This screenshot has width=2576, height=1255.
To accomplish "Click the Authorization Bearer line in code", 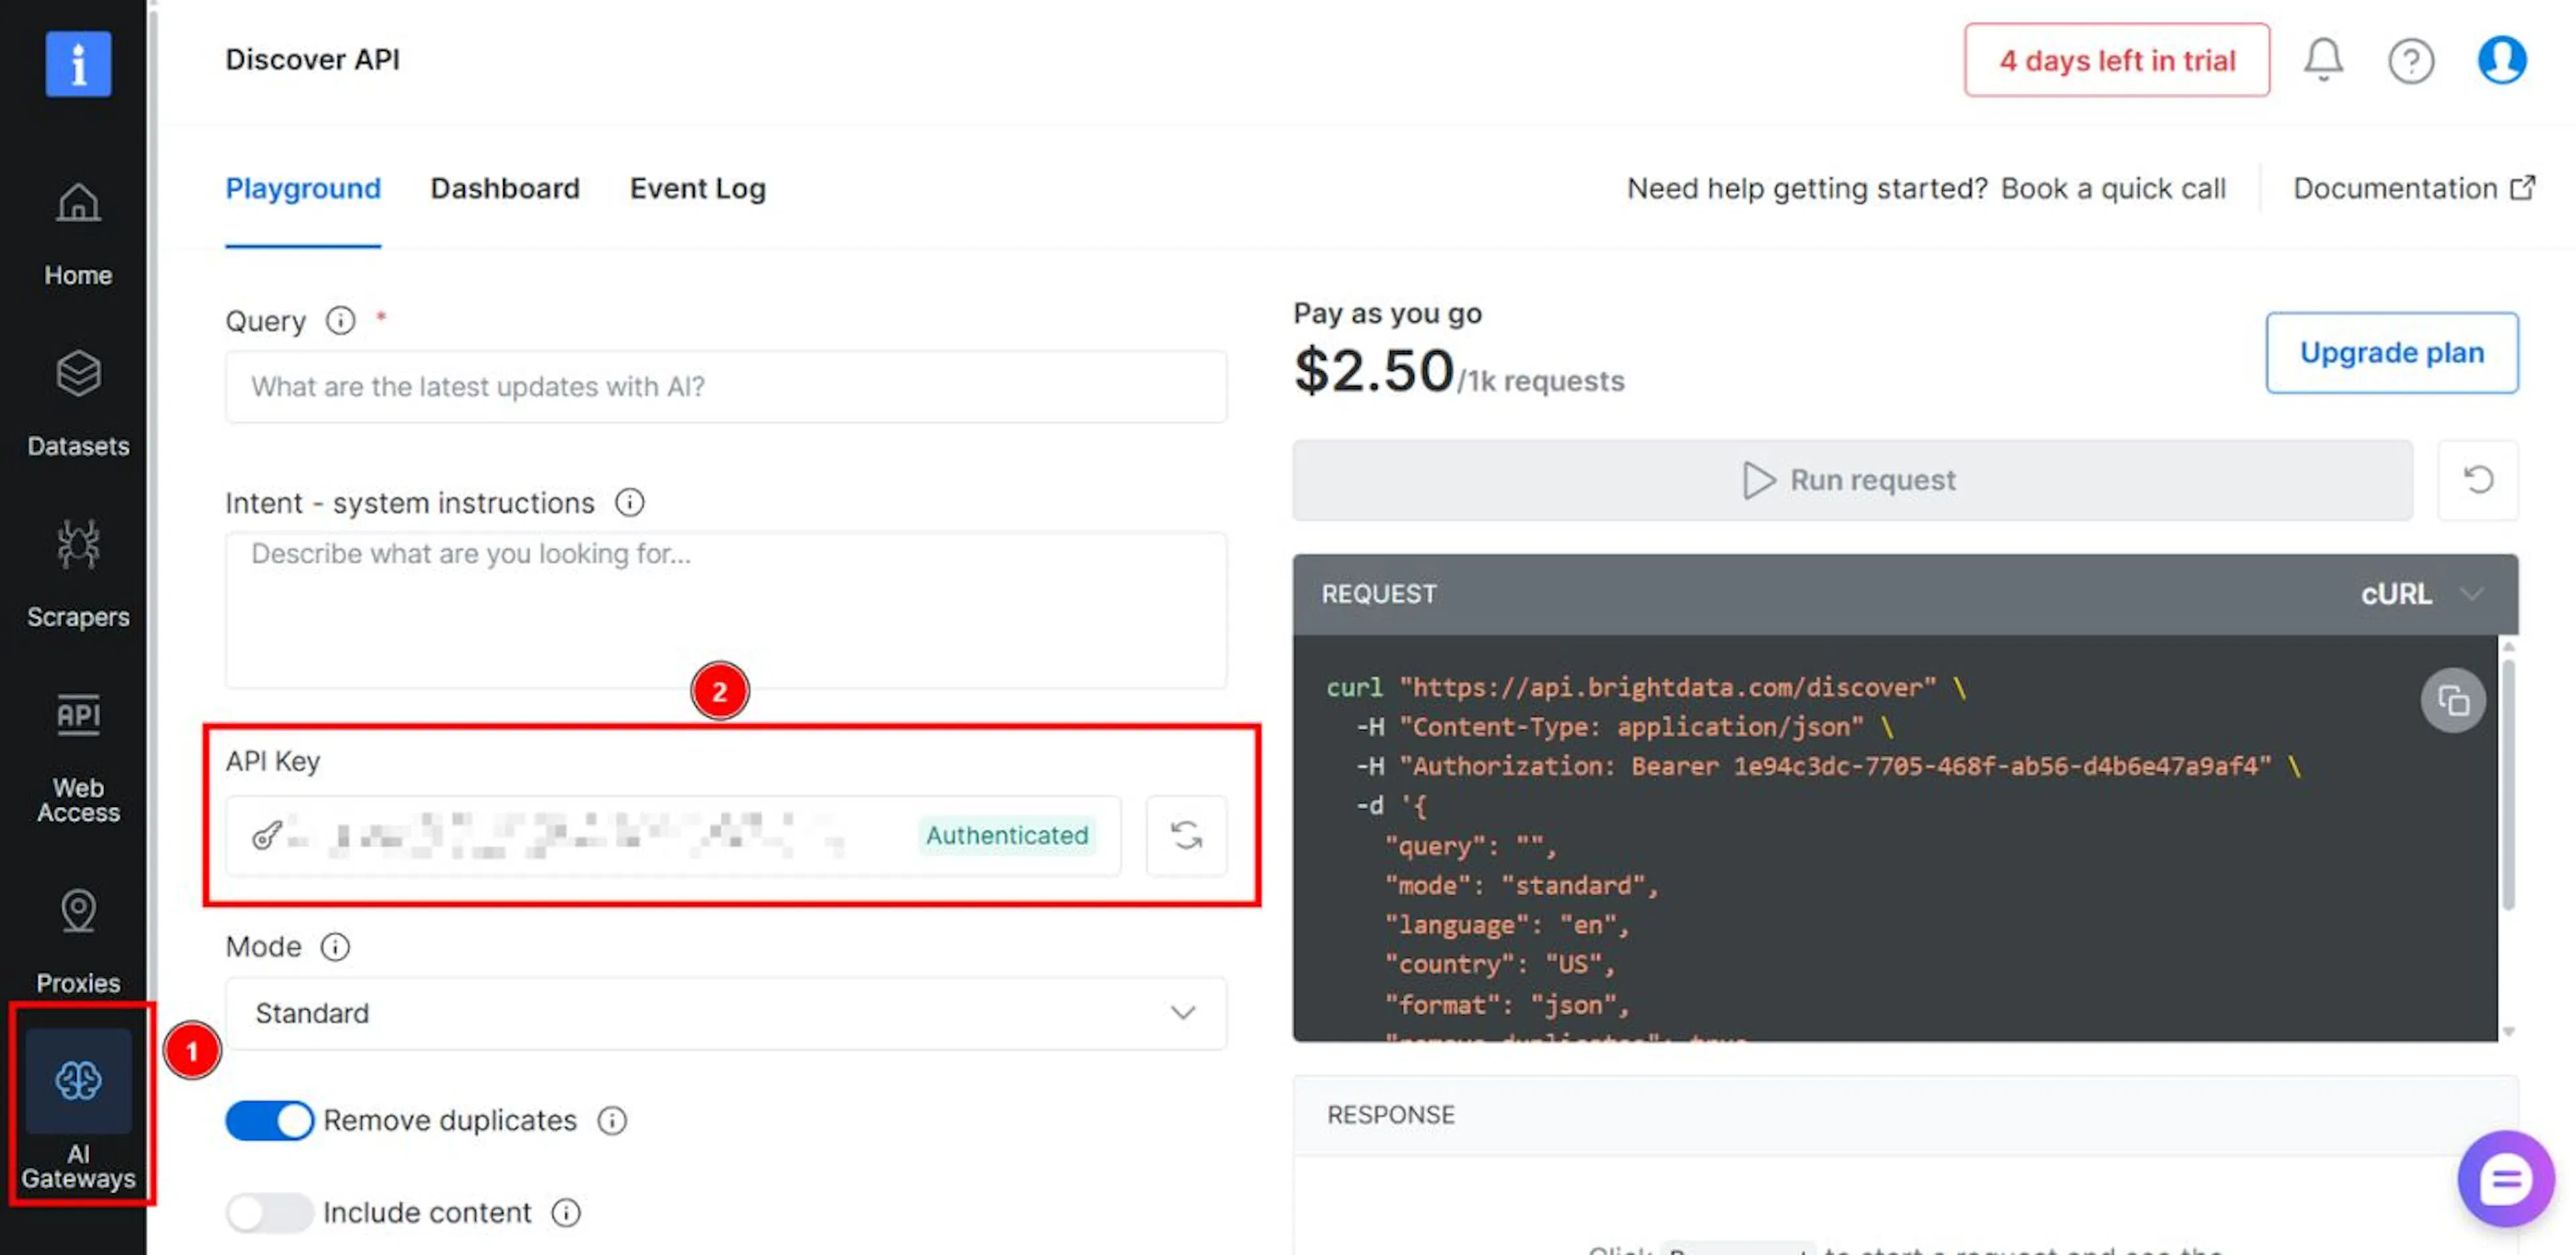I will (1828, 766).
